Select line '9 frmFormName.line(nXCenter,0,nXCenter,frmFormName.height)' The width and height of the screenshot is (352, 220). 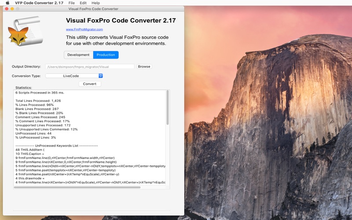click(66, 162)
